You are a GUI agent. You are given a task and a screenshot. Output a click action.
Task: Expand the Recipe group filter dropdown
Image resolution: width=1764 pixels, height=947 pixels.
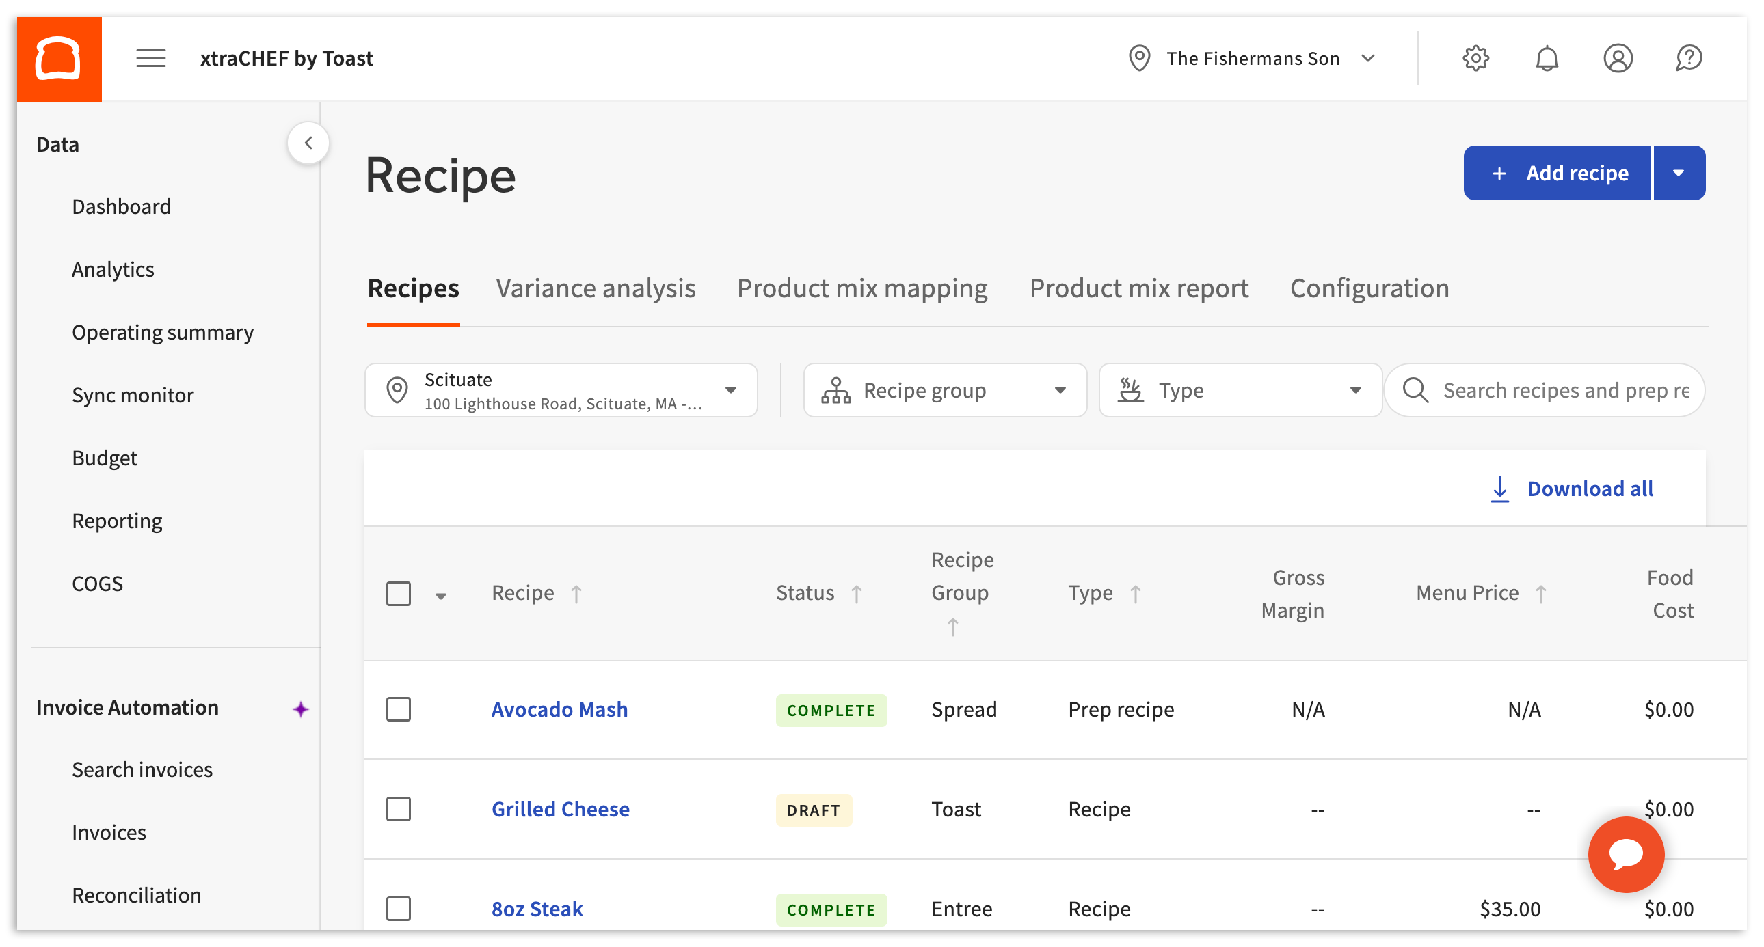click(945, 390)
